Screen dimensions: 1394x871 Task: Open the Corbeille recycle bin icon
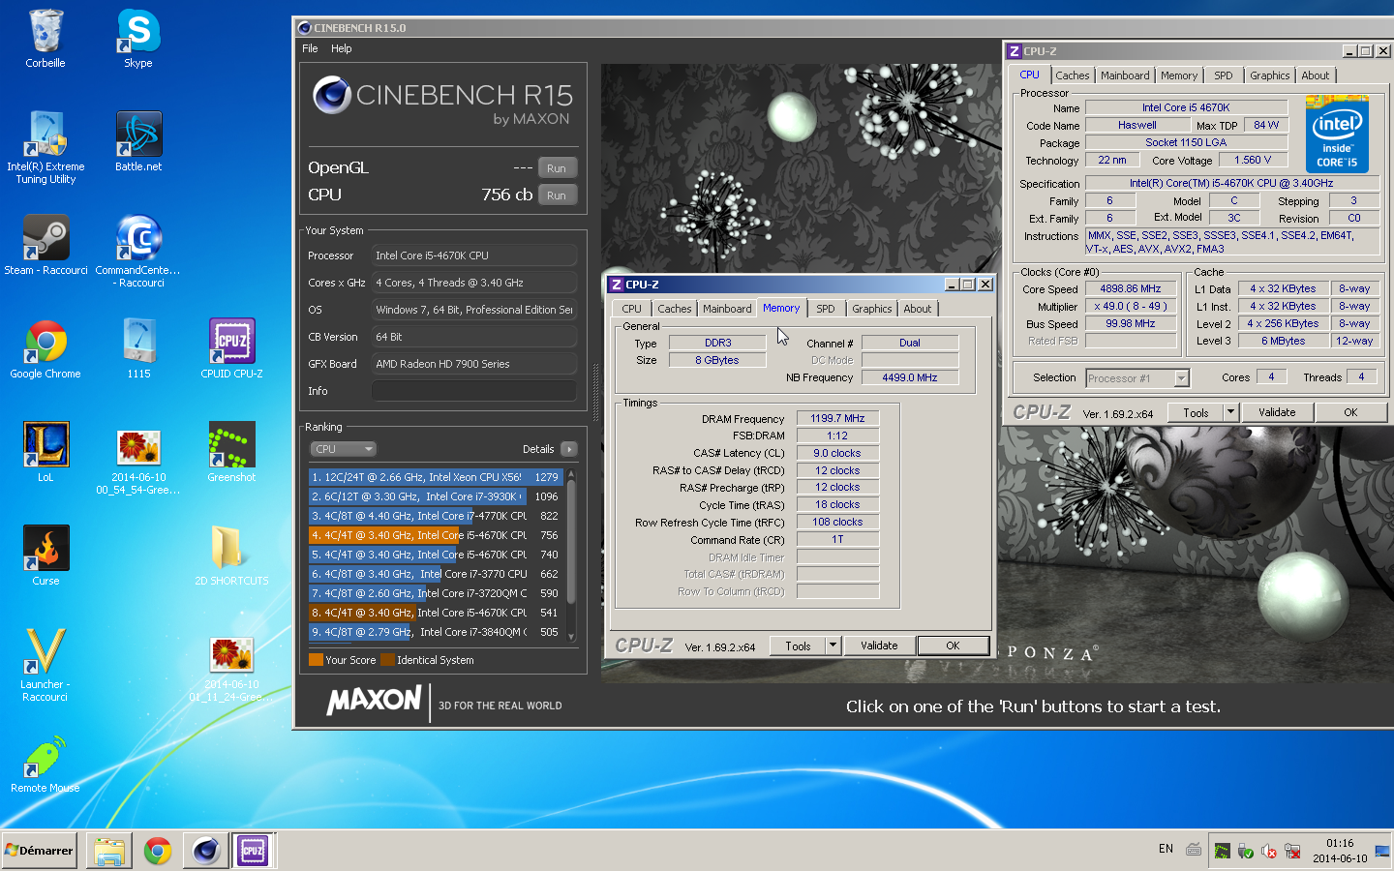click(x=45, y=39)
